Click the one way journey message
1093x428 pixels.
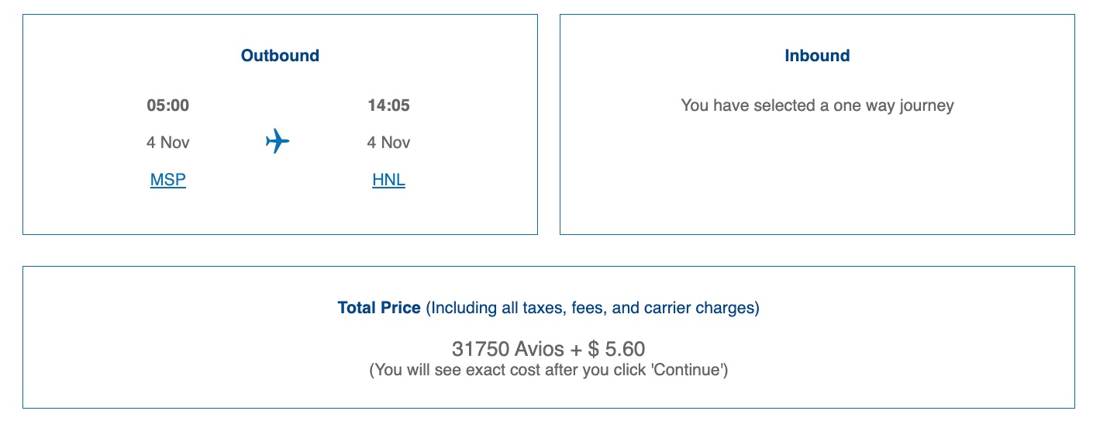coord(817,105)
